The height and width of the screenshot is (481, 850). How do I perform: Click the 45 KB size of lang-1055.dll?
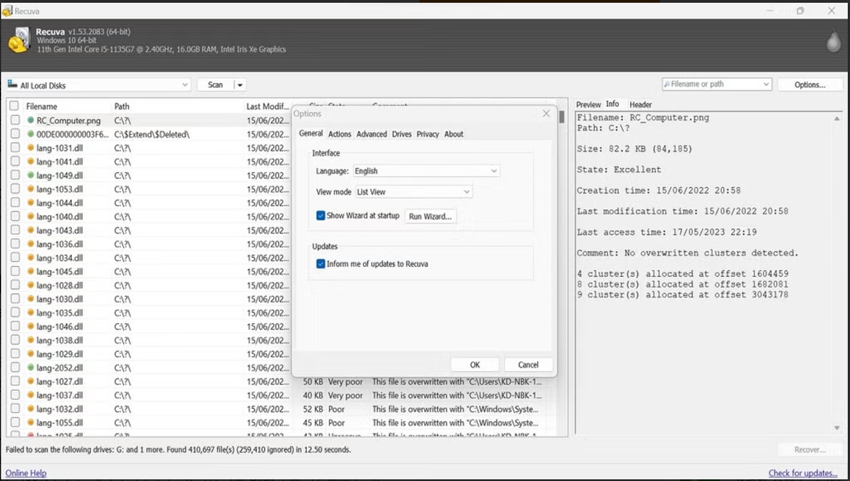click(313, 422)
